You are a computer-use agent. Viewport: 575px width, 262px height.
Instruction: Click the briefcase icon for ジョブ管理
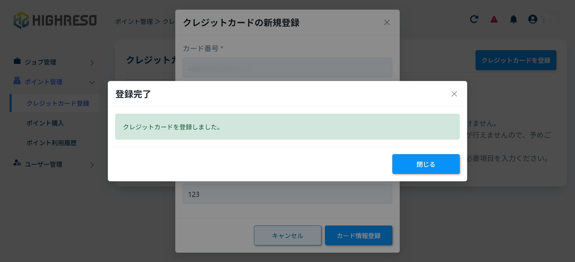coord(17,61)
